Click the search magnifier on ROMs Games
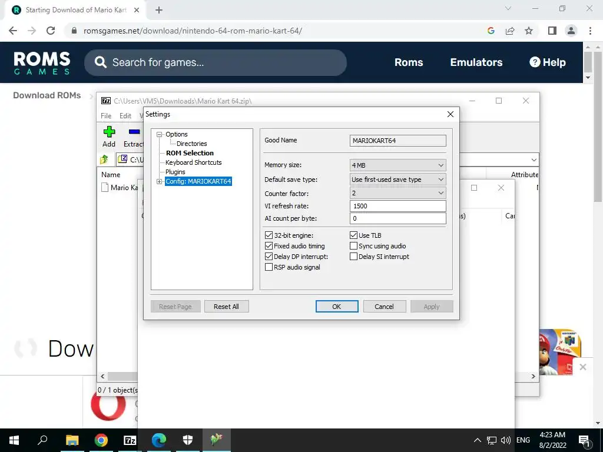The height and width of the screenshot is (452, 603). (100, 62)
